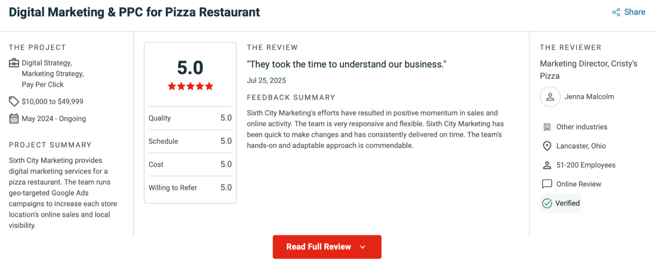Click the Online Review speech bubble icon

coord(547,184)
